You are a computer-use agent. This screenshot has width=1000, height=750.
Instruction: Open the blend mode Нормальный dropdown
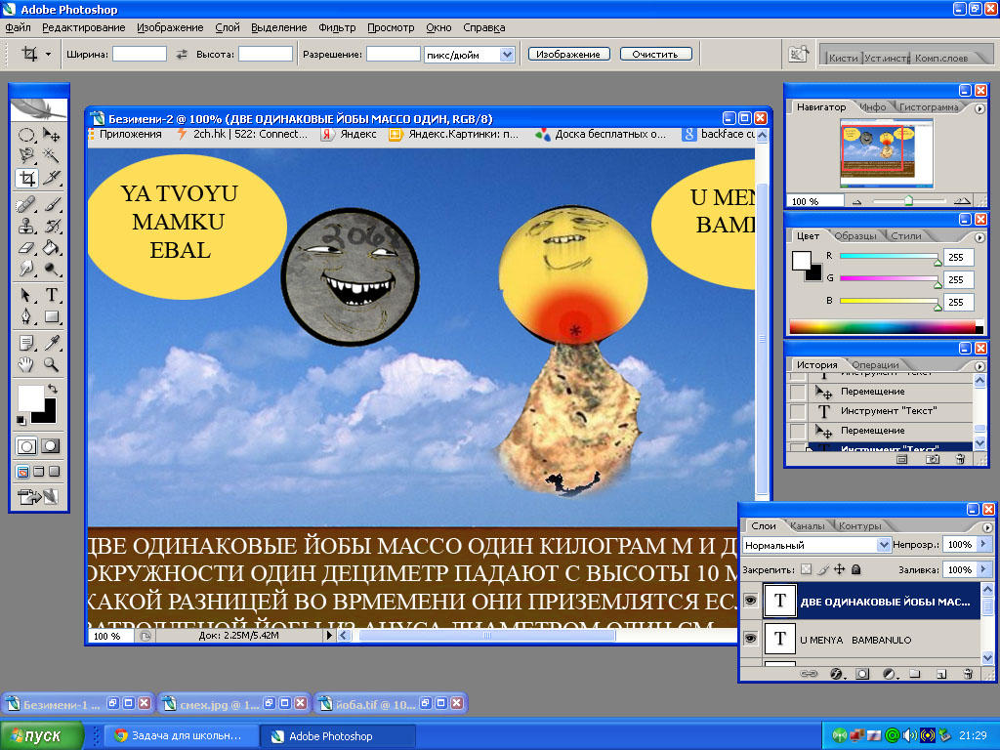pyautogui.click(x=883, y=545)
